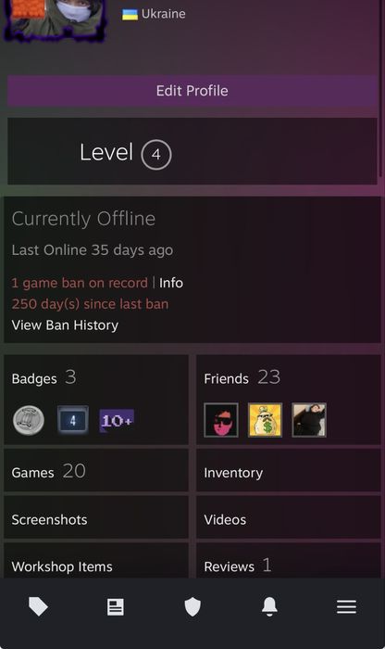Open friend avatar with money bag
The height and width of the screenshot is (649, 385).
[x=265, y=420]
